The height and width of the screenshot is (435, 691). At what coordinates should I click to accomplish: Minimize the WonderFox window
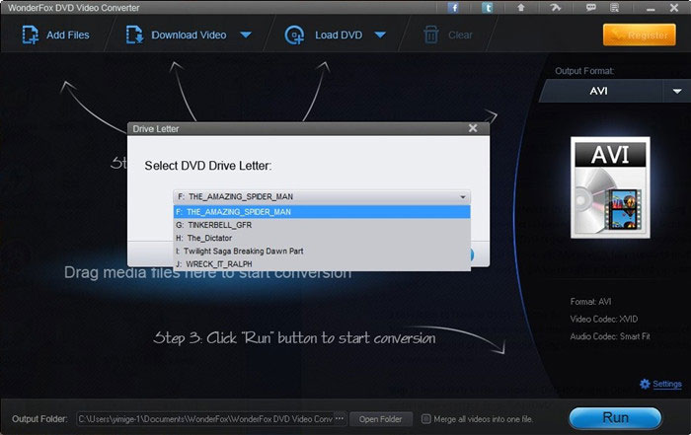(x=651, y=8)
